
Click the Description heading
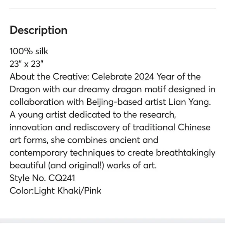(38, 30)
